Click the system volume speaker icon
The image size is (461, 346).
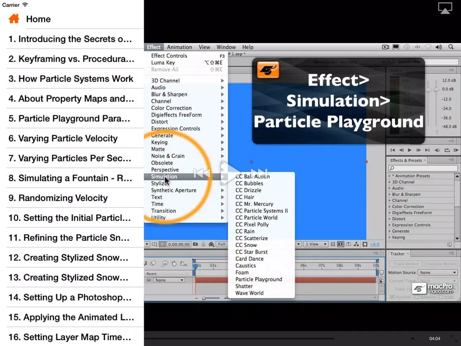pos(439,47)
